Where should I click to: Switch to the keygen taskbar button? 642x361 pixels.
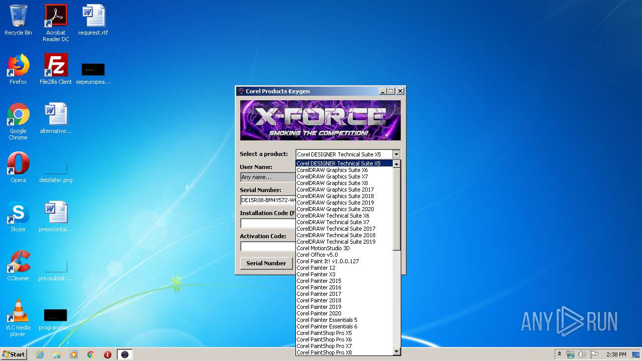click(125, 354)
